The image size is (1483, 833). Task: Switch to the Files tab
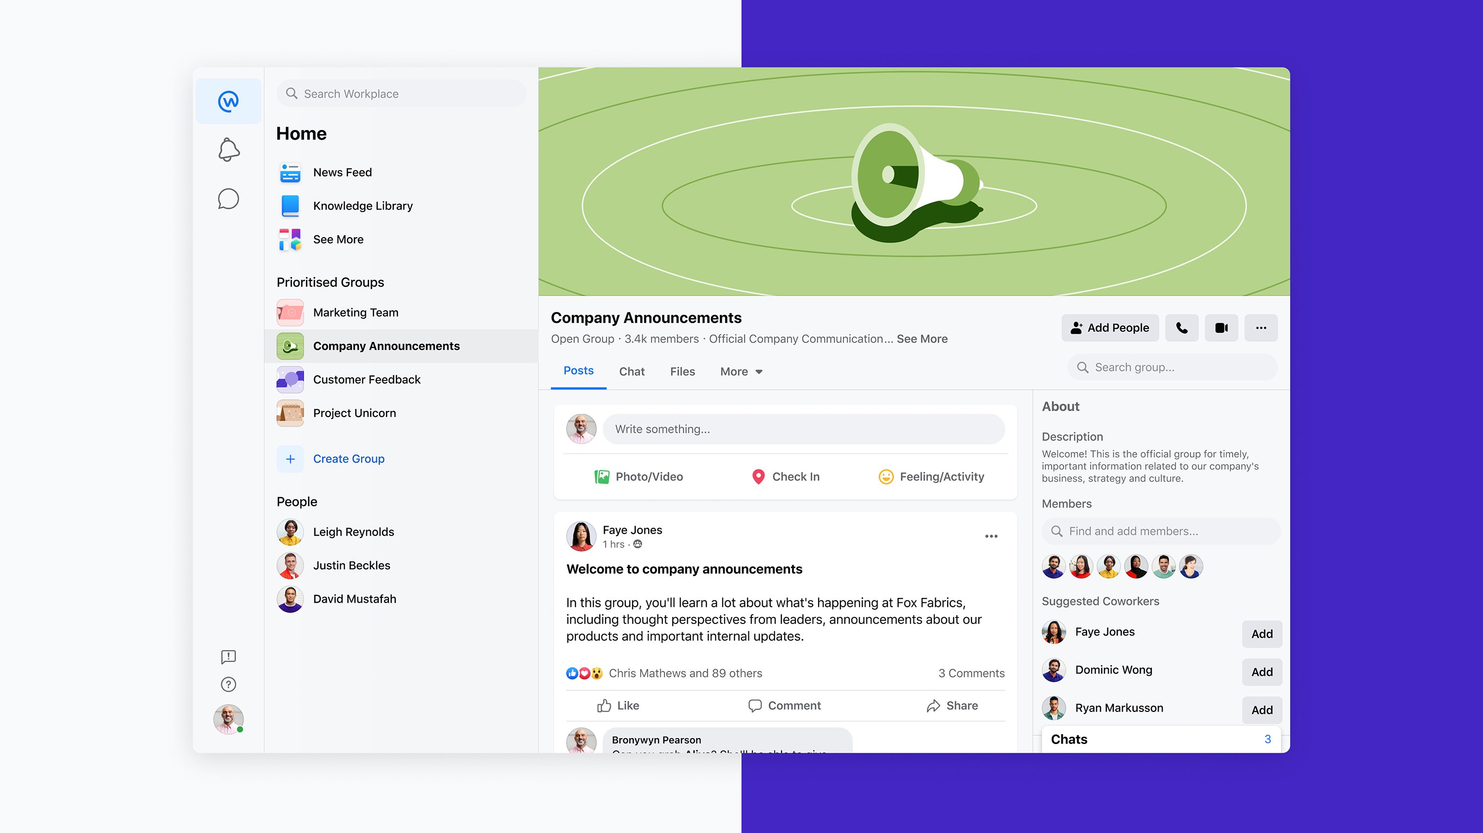[x=682, y=372]
